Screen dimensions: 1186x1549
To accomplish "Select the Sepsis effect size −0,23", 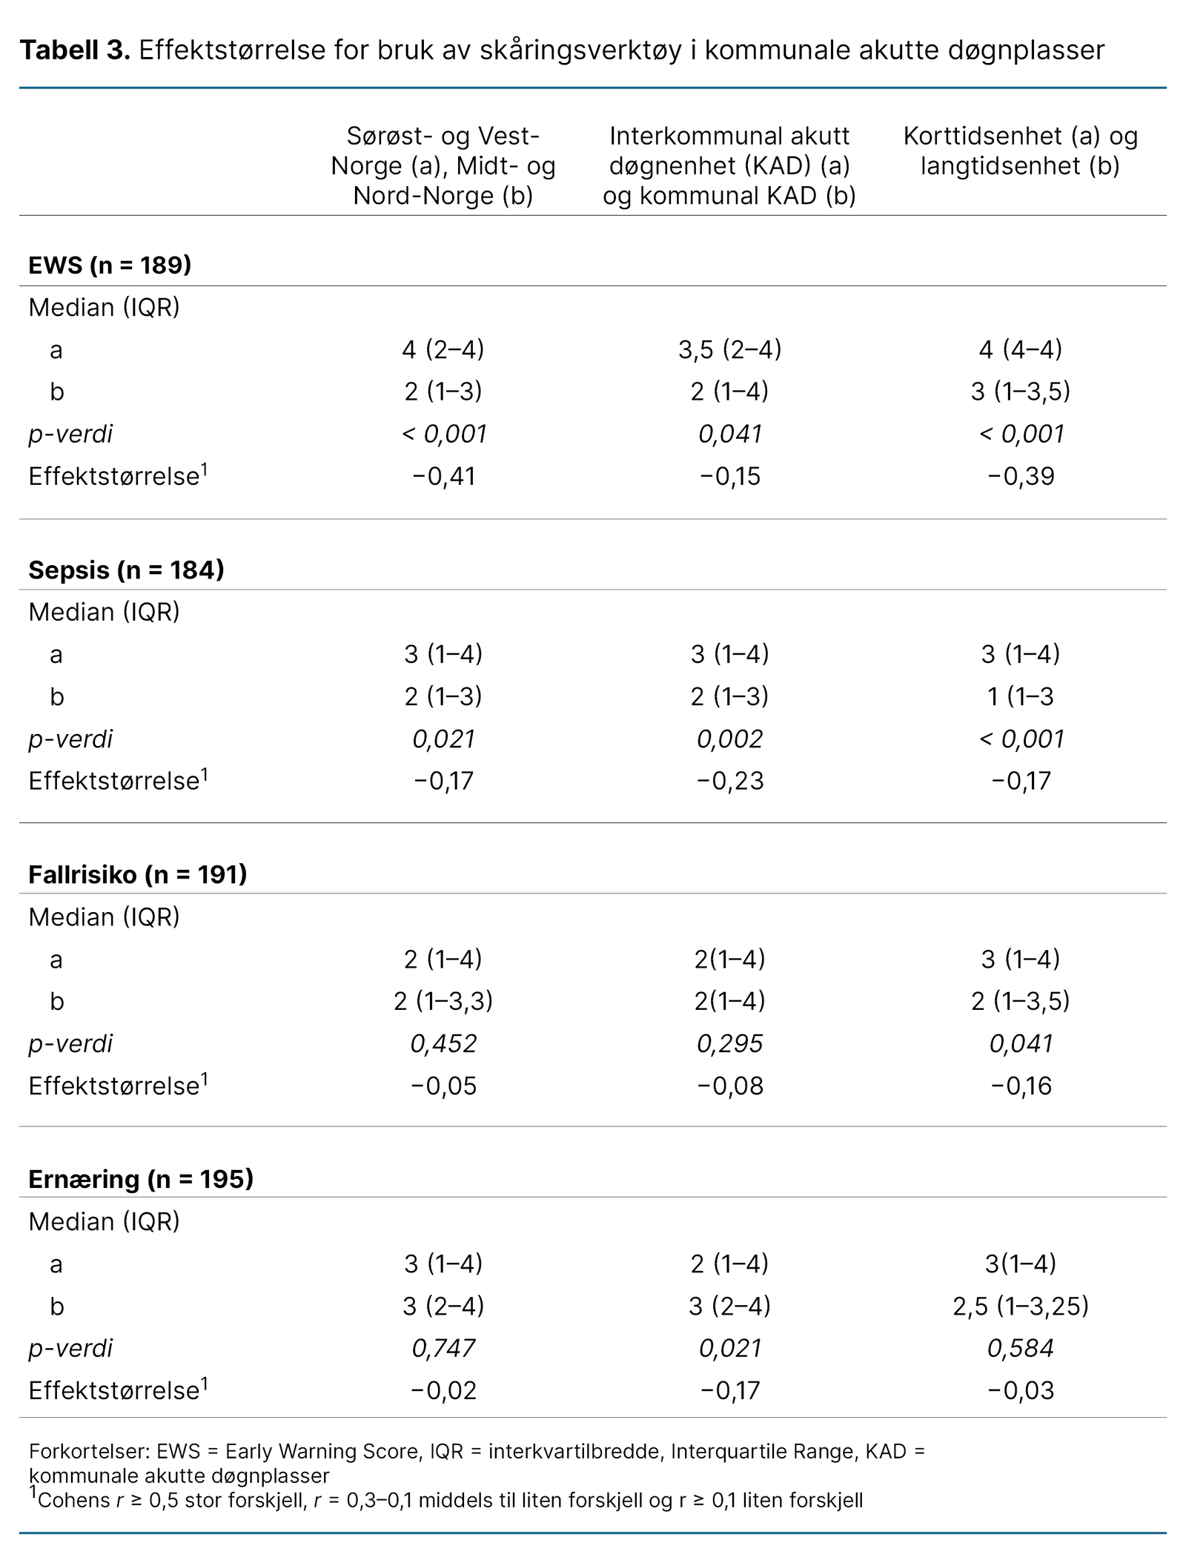I will 729,781.
